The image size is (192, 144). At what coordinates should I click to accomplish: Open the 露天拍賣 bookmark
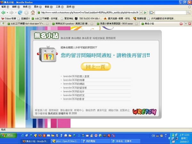click(117, 19)
